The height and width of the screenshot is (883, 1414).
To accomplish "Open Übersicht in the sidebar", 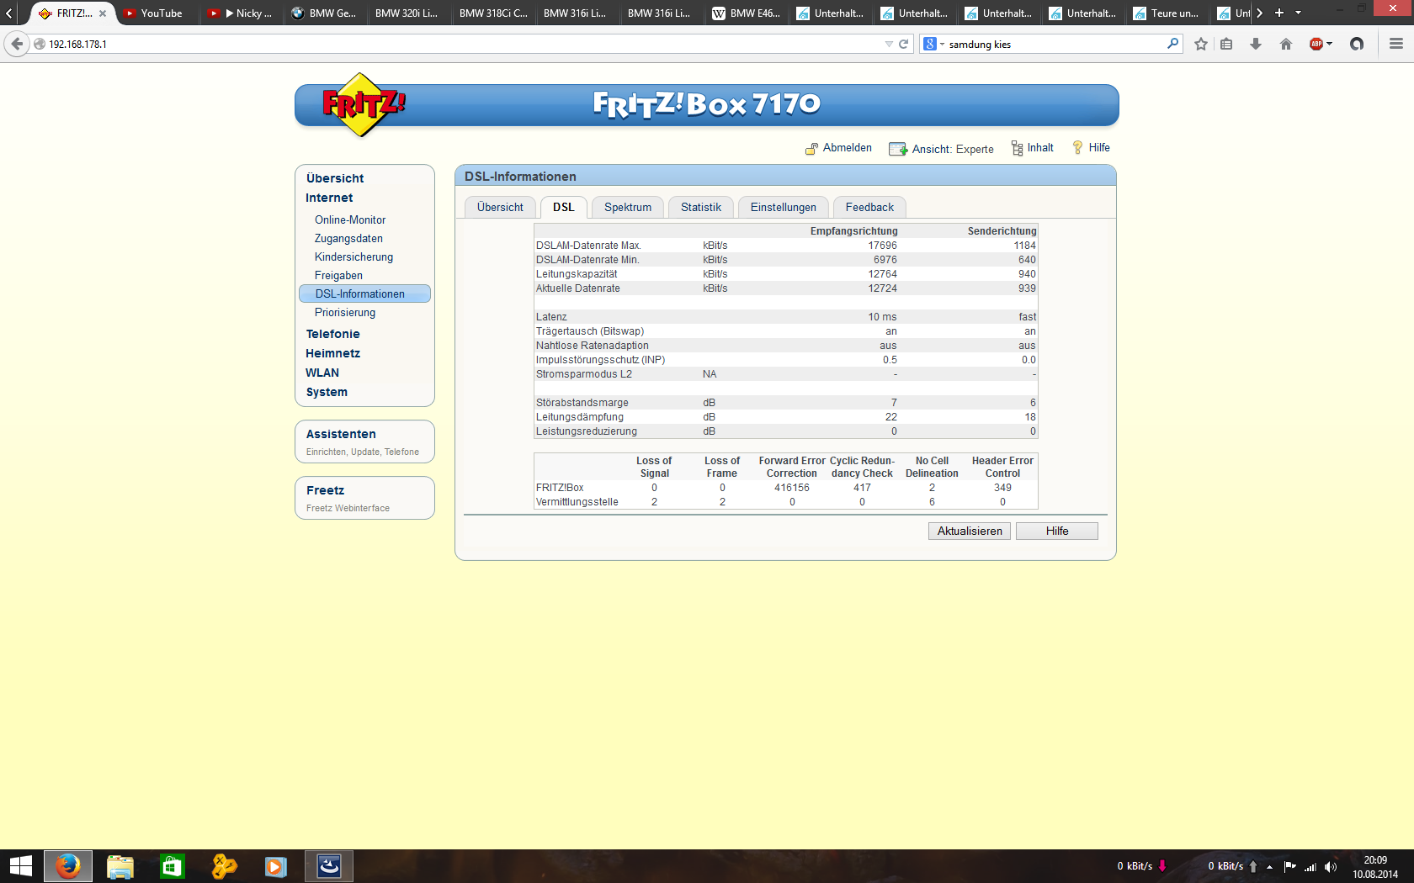I will [335, 178].
